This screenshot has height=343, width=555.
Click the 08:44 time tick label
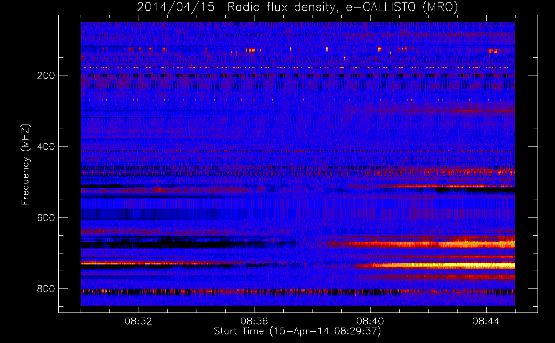point(486,321)
